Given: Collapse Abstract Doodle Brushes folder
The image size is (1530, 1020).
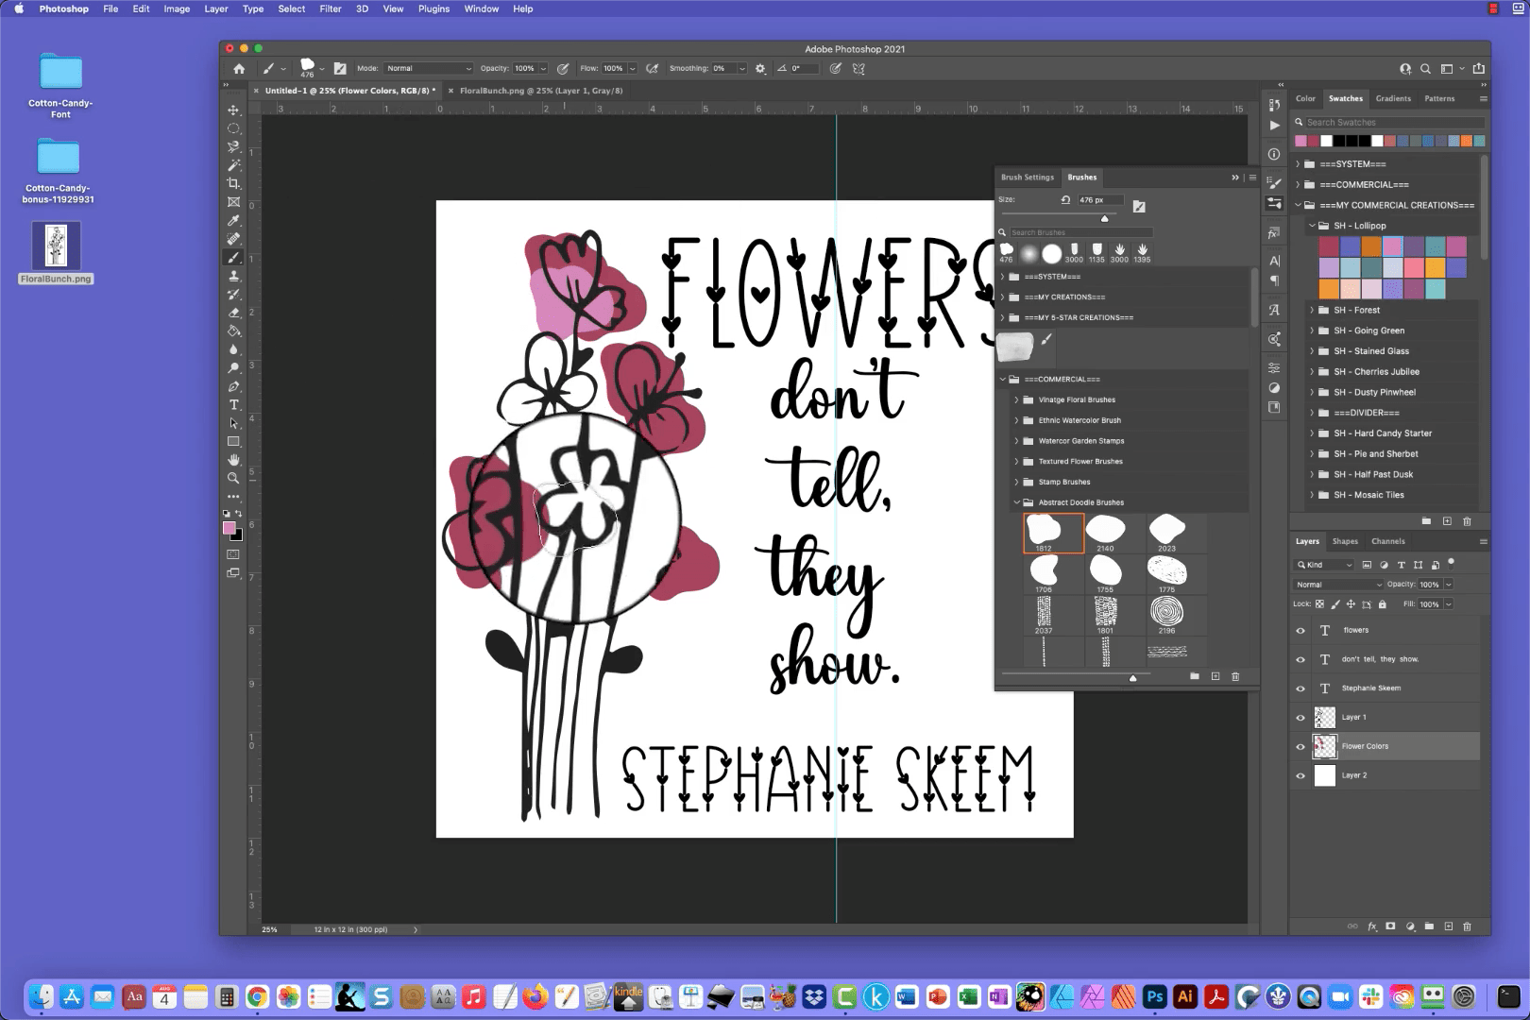Looking at the screenshot, I should (1016, 503).
